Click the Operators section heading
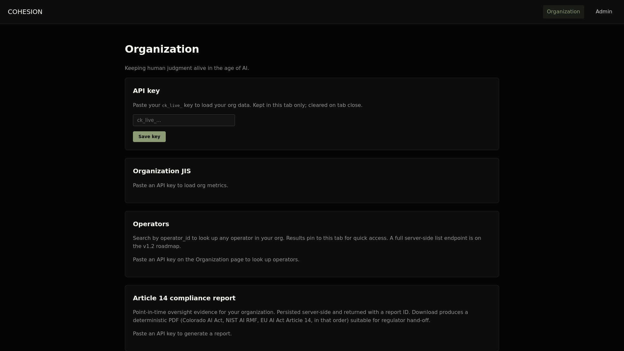This screenshot has width=624, height=351. pyautogui.click(x=151, y=224)
